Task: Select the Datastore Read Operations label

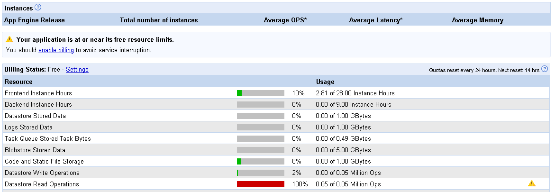Action: (x=42, y=184)
